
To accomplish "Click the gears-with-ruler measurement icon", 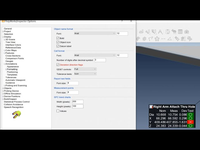I will click(183, 39).
